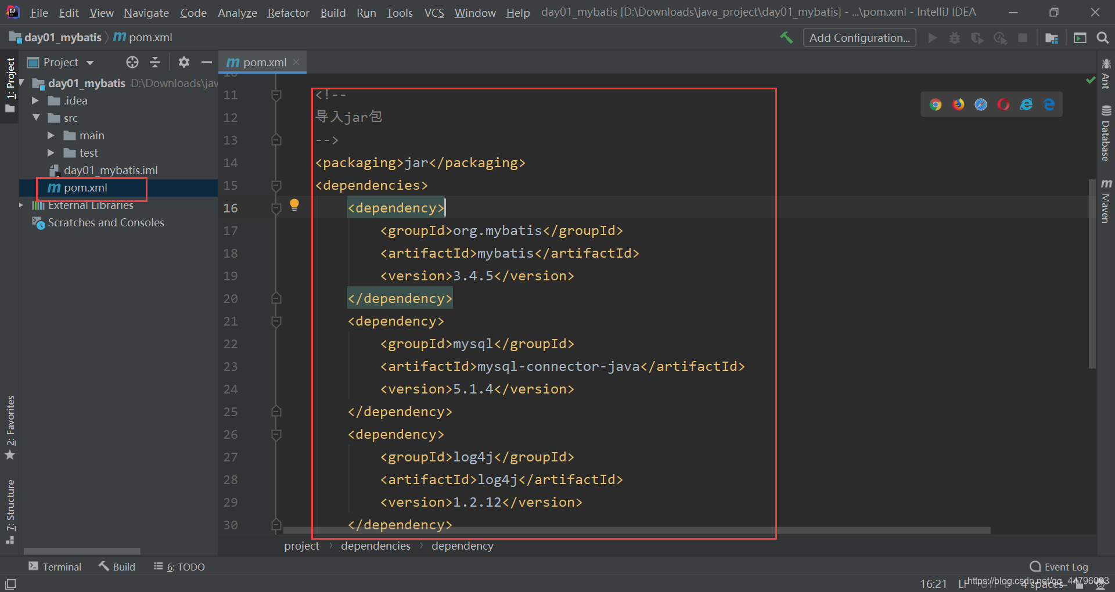Open the VCS menu

tap(434, 12)
